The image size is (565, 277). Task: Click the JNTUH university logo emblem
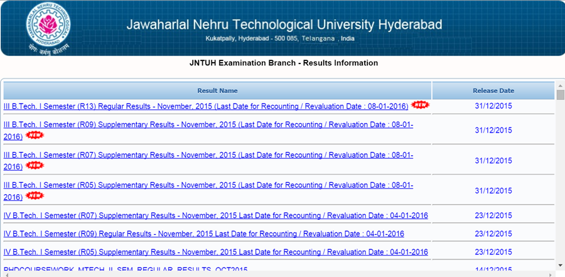coord(48,29)
